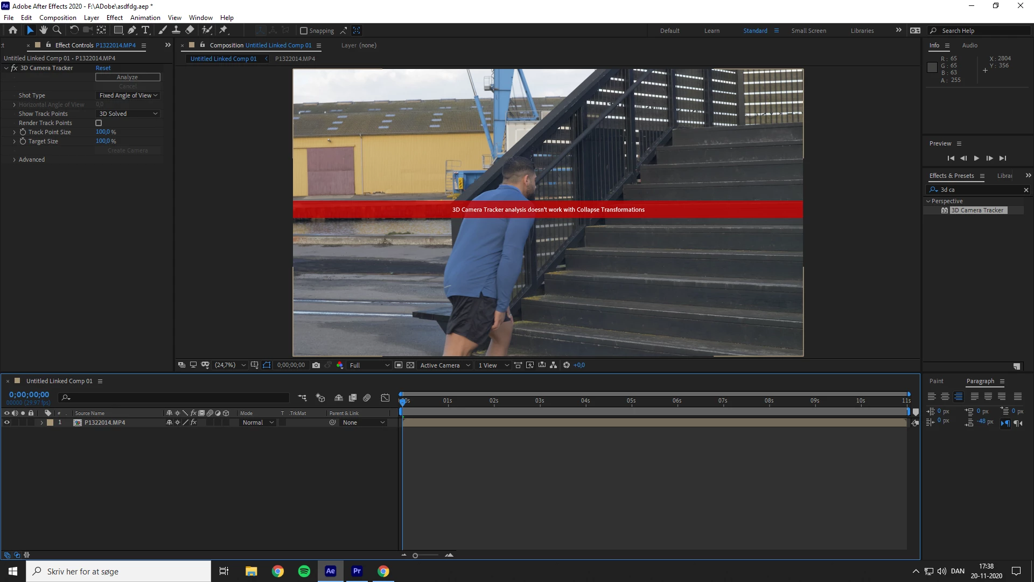Click the Rotation tool icon
Image resolution: width=1034 pixels, height=582 pixels.
pos(74,30)
